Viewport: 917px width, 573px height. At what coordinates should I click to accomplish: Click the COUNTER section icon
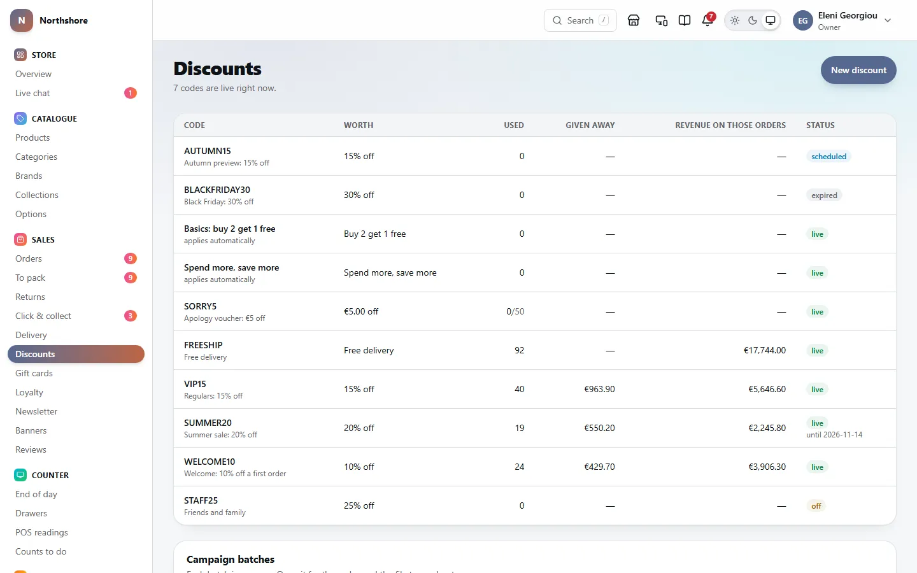[20, 475]
